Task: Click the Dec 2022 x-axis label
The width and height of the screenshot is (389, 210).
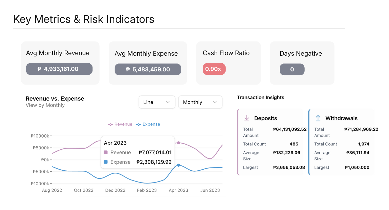Action: tap(115, 190)
